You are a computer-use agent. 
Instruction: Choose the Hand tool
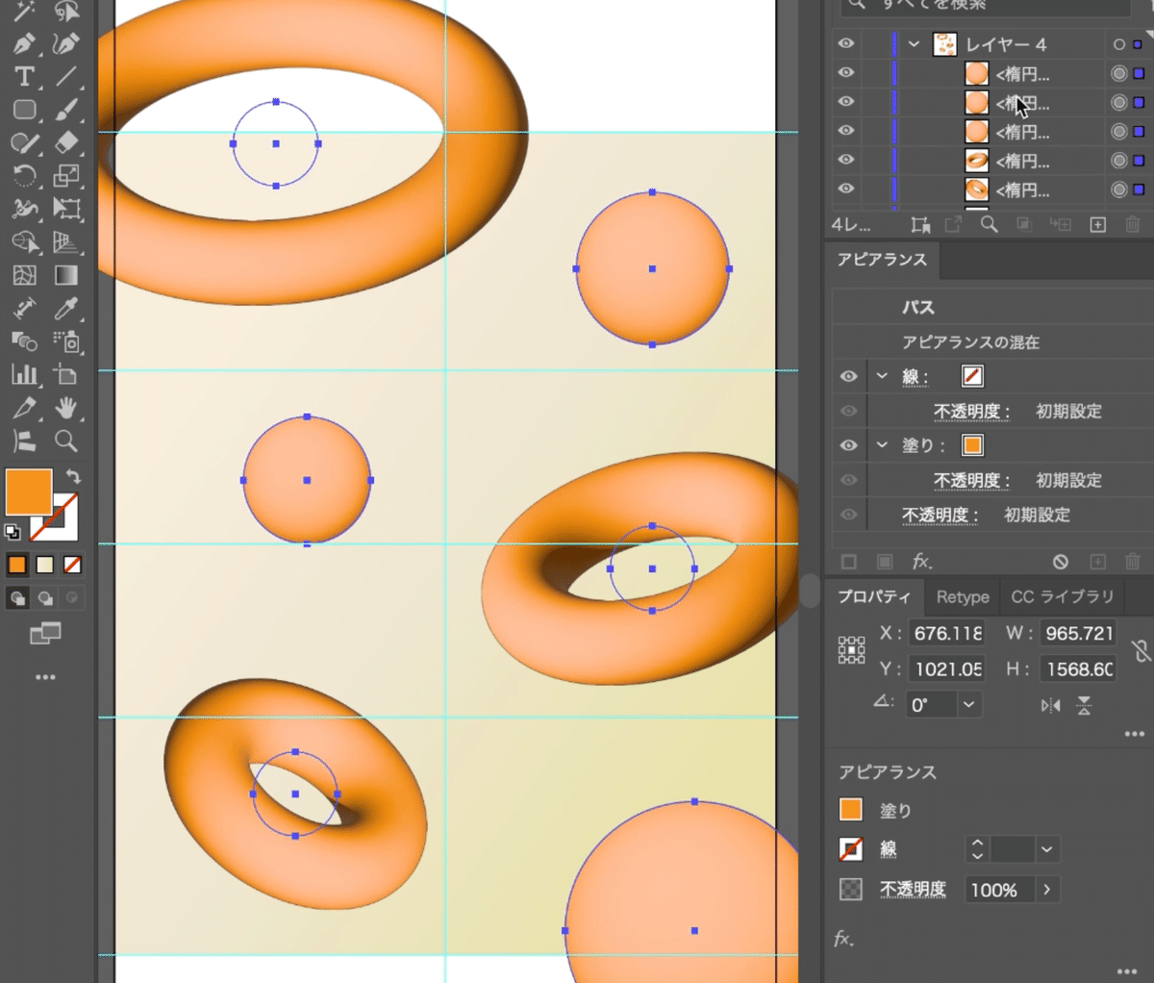coord(65,408)
